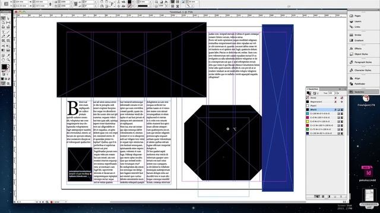Select the Gap tool
Viewport: 380px width, 213px height.
(x=8, y=22)
